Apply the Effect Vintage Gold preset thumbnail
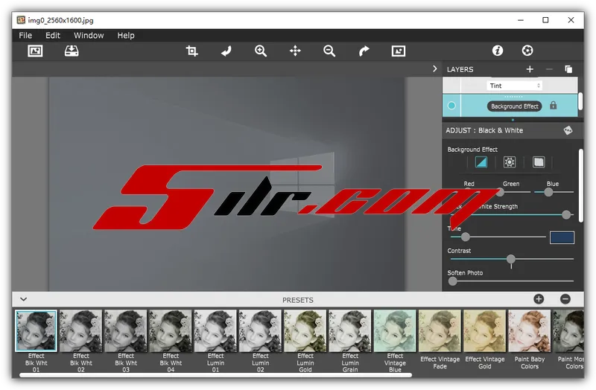The width and height of the screenshot is (596, 390). click(484, 331)
